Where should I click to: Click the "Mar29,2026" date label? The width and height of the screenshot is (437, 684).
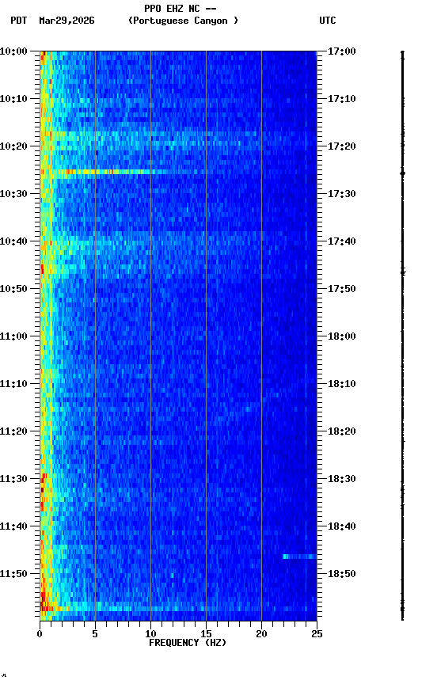point(66,21)
